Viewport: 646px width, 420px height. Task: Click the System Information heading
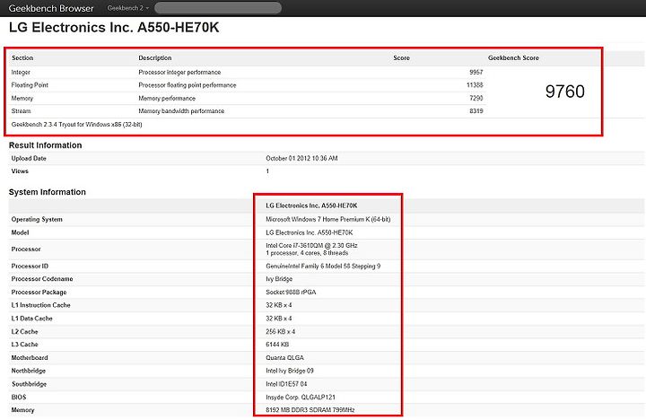click(x=48, y=192)
